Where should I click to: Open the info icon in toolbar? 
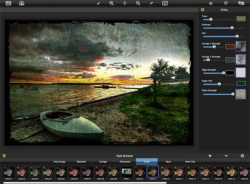pos(211,3)
